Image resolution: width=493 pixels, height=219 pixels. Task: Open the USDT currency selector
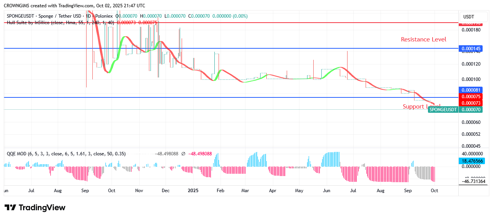pyautogui.click(x=468, y=17)
